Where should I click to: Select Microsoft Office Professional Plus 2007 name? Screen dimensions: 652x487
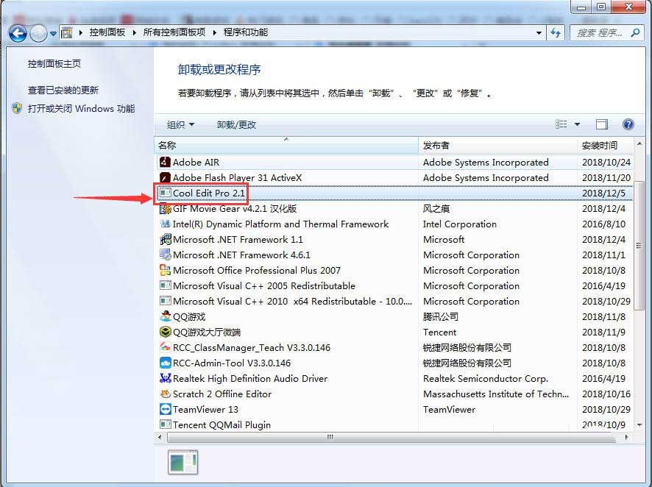257,271
